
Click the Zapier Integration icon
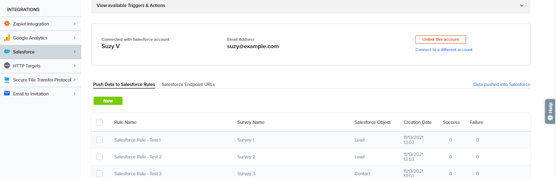point(7,24)
